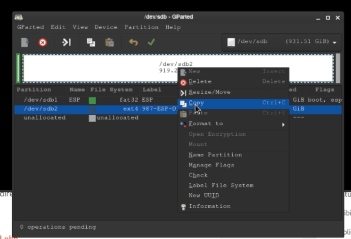Click the File System column header
The height and width of the screenshot is (239, 351).
[x=112, y=90]
